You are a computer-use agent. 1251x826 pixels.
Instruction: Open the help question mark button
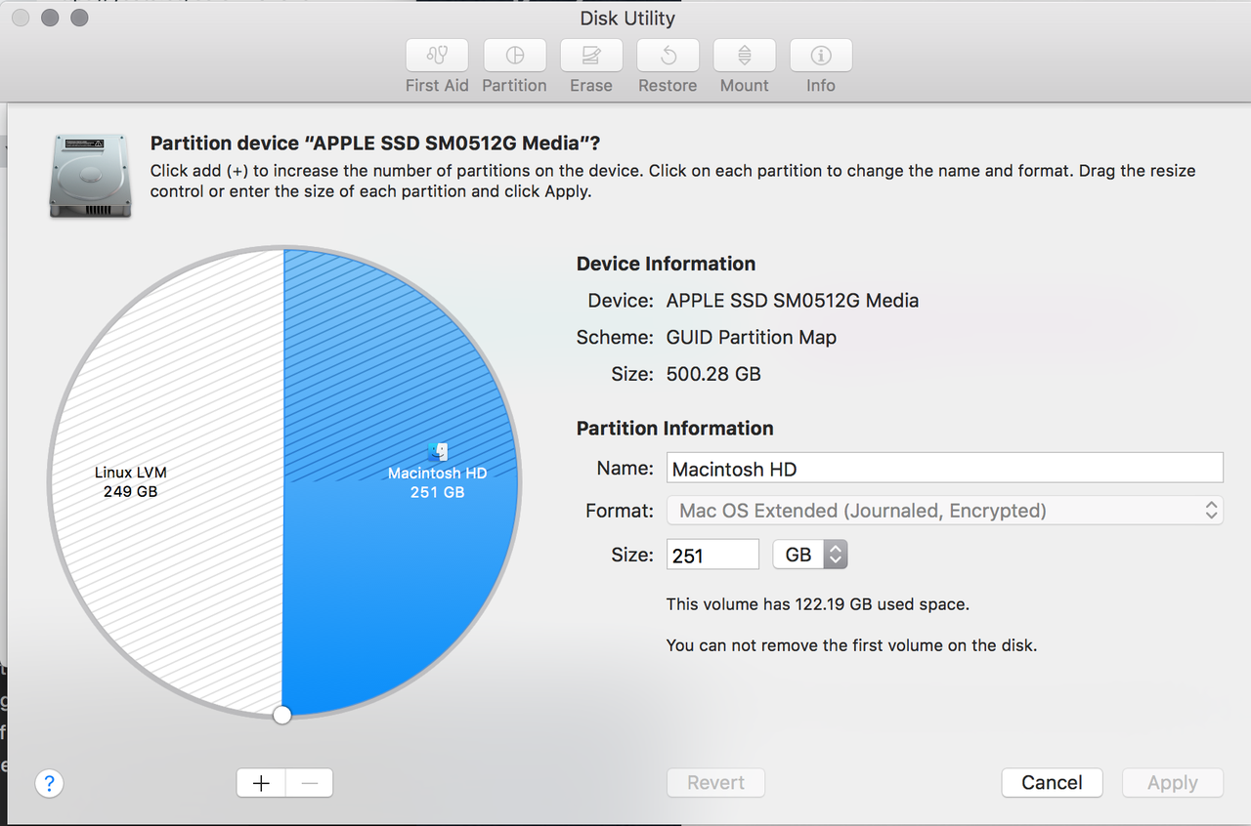49,783
